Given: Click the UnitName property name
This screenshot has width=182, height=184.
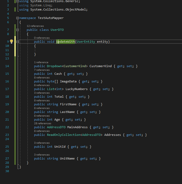Looking at the screenshot, I should (67, 158).
